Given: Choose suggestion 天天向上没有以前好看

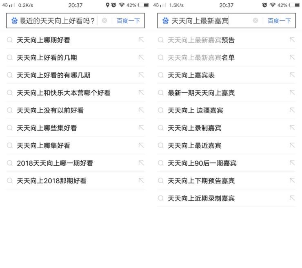Looking at the screenshot, I should click(x=75, y=110).
